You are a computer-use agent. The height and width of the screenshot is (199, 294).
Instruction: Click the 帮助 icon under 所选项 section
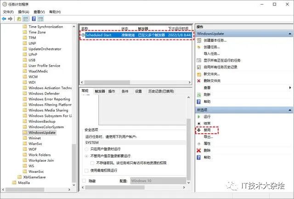[x=199, y=157]
